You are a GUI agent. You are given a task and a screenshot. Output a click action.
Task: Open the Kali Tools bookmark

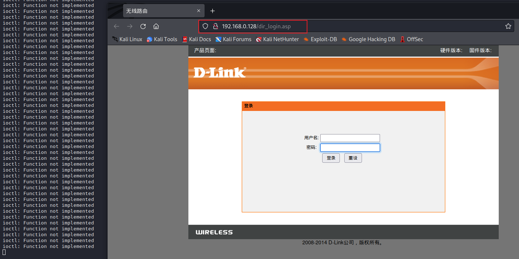click(x=162, y=39)
